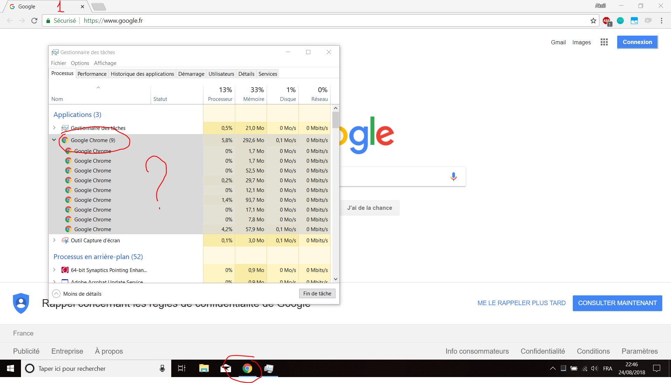Open Chrome's three-dot menu

point(662,21)
